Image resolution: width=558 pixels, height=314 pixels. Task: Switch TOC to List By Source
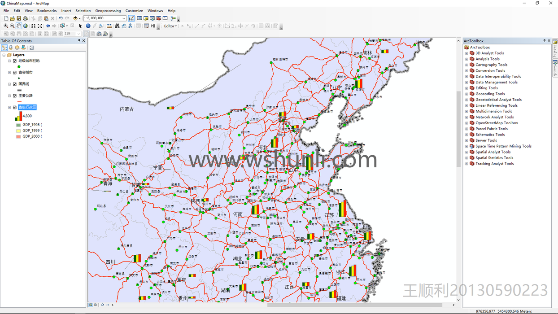coord(11,48)
